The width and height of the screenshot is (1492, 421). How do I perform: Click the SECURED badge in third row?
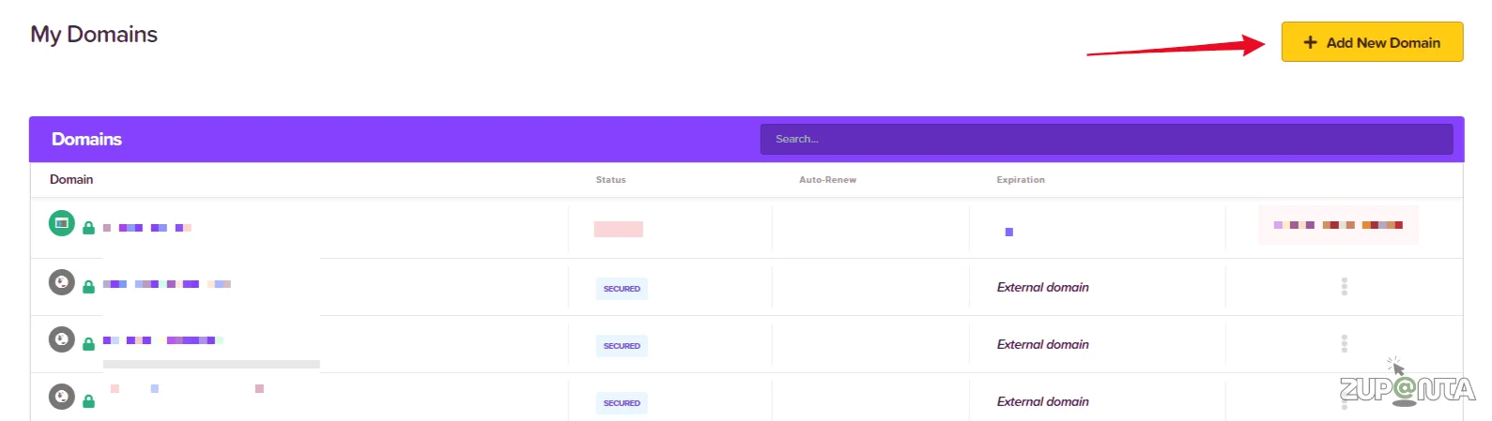(x=622, y=346)
